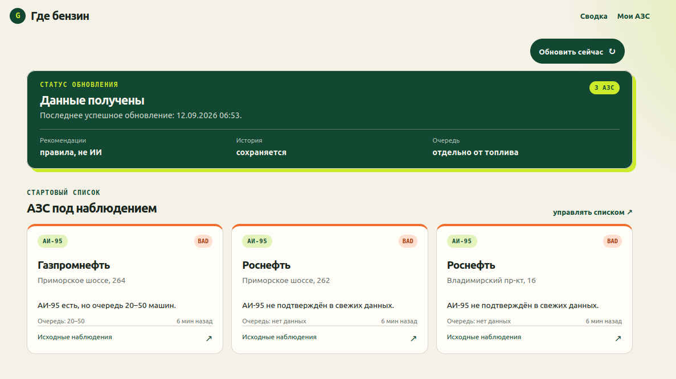Click правила, не ИИ recommendation text
Screen dimensions: 676x379
click(71, 152)
